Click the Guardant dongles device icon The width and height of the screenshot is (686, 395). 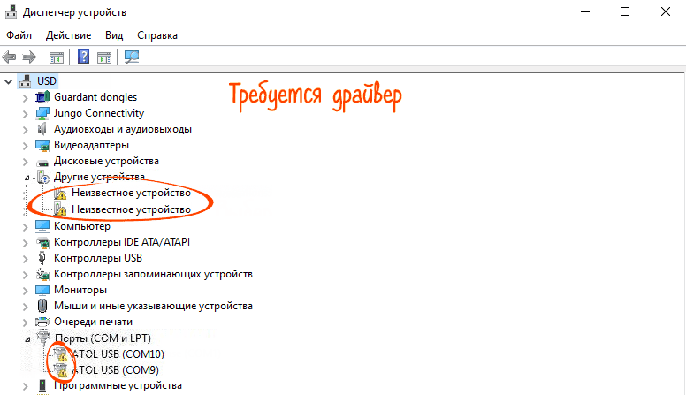tap(42, 97)
